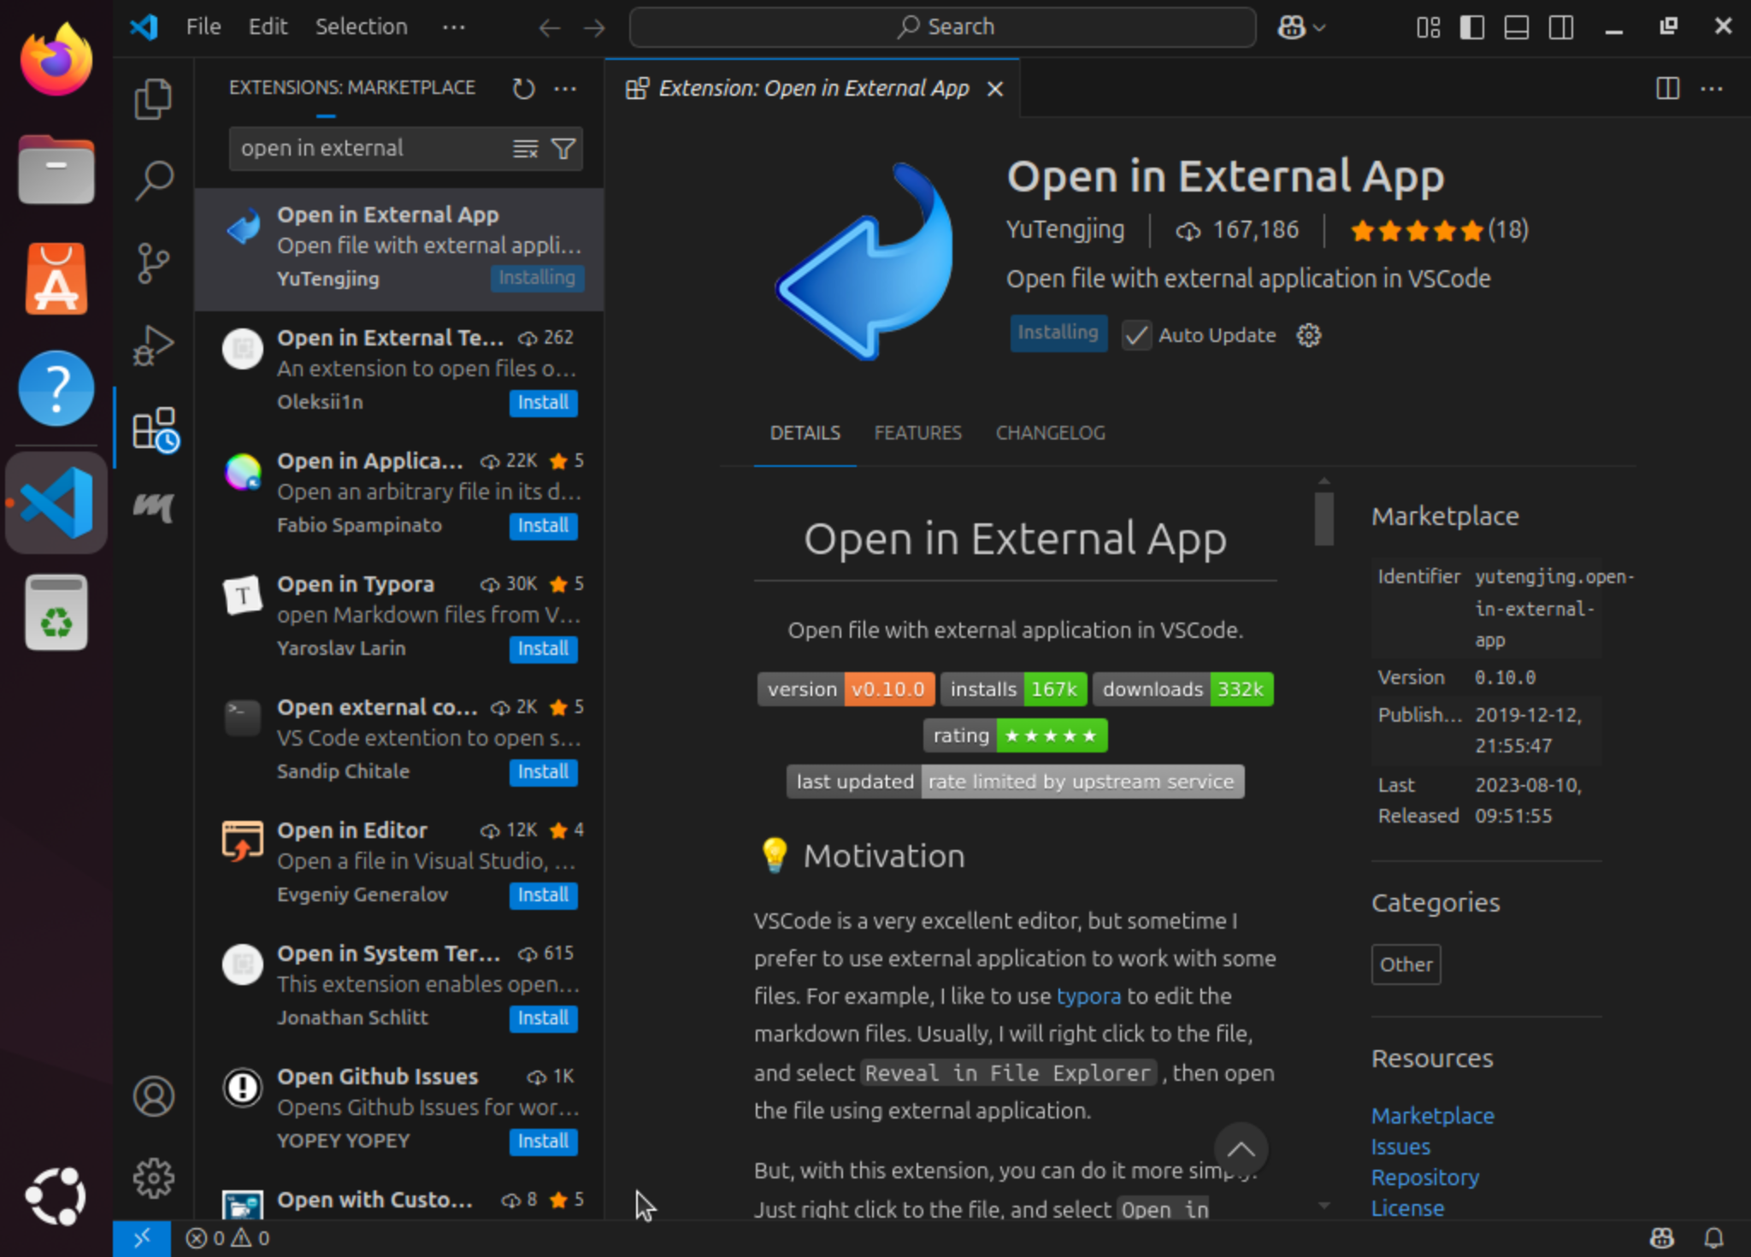Open Run and Debug view
The image size is (1751, 1257).
coord(154,345)
